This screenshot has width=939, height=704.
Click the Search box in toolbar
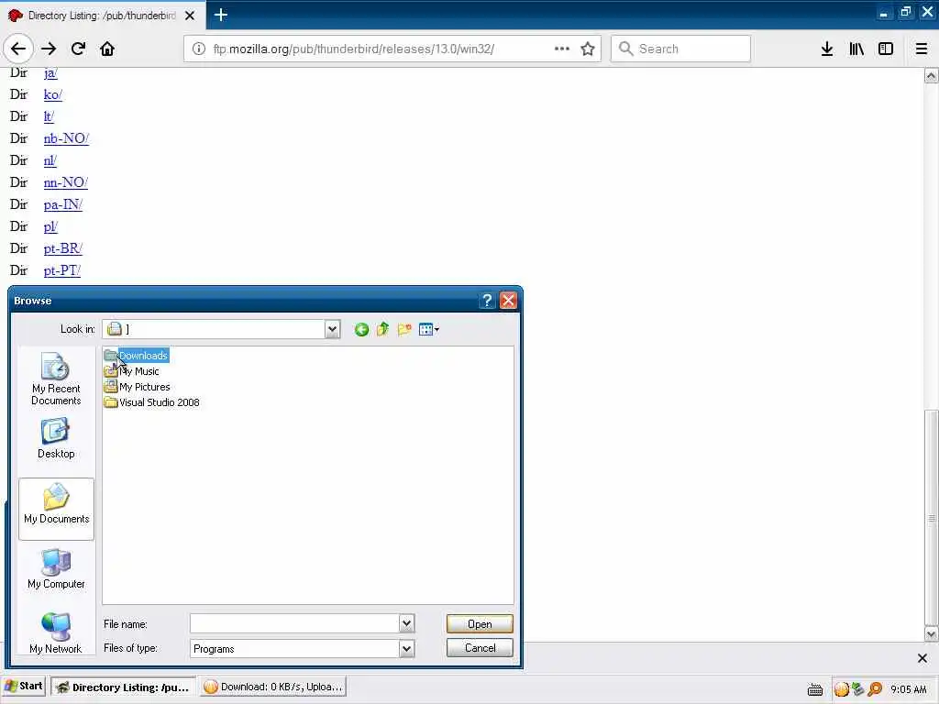(x=681, y=49)
